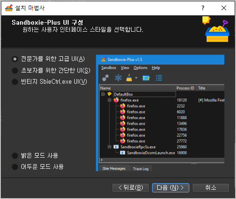This screenshot has width=236, height=199.
Task: Click the horizontal scrollbar left arrow
Action: [x=102, y=160]
